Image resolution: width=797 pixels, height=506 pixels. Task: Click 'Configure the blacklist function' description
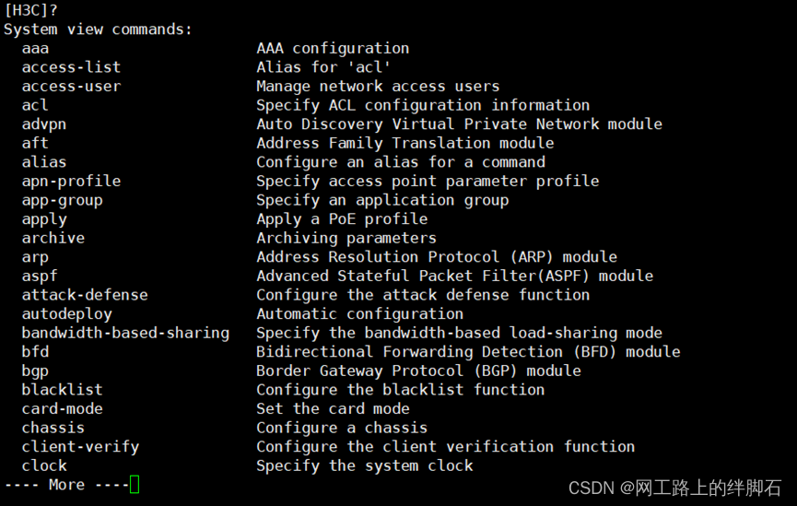401,390
